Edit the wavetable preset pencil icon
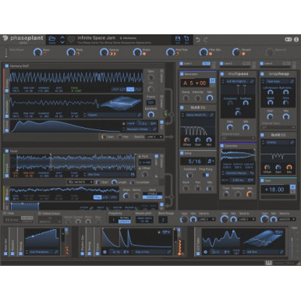The height and width of the screenshot is (301, 301). [140, 115]
